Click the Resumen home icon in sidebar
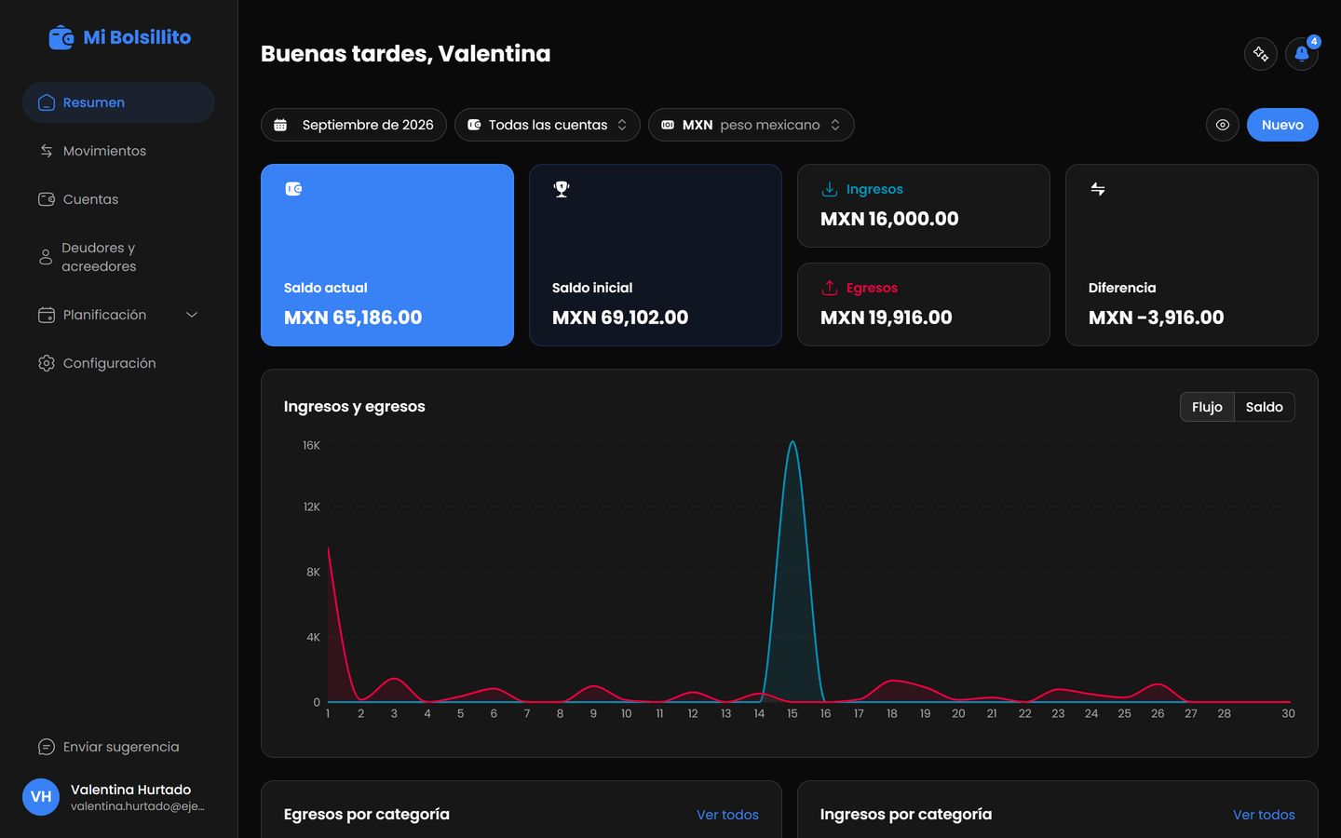The width and height of the screenshot is (1341, 838). 46,102
